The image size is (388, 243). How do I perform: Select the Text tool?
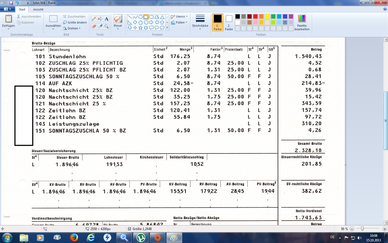(107, 19)
